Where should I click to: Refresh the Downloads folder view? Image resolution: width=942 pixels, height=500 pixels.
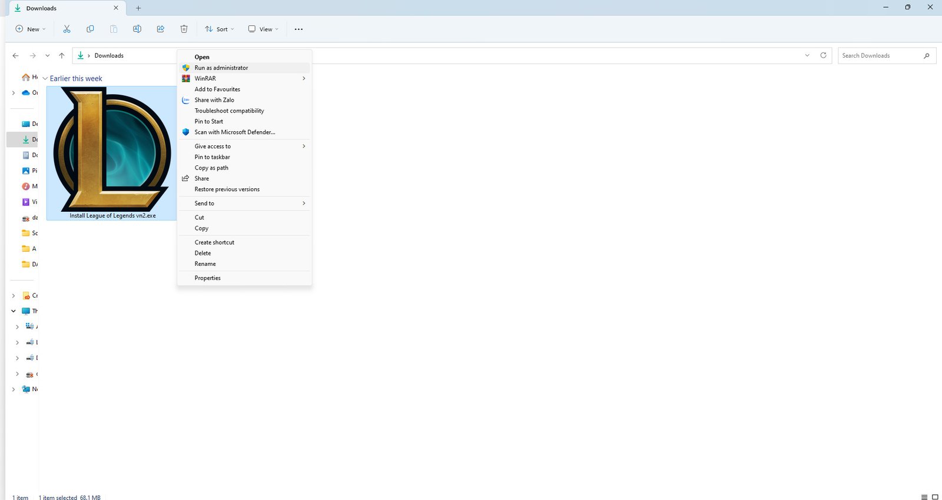[x=823, y=55]
